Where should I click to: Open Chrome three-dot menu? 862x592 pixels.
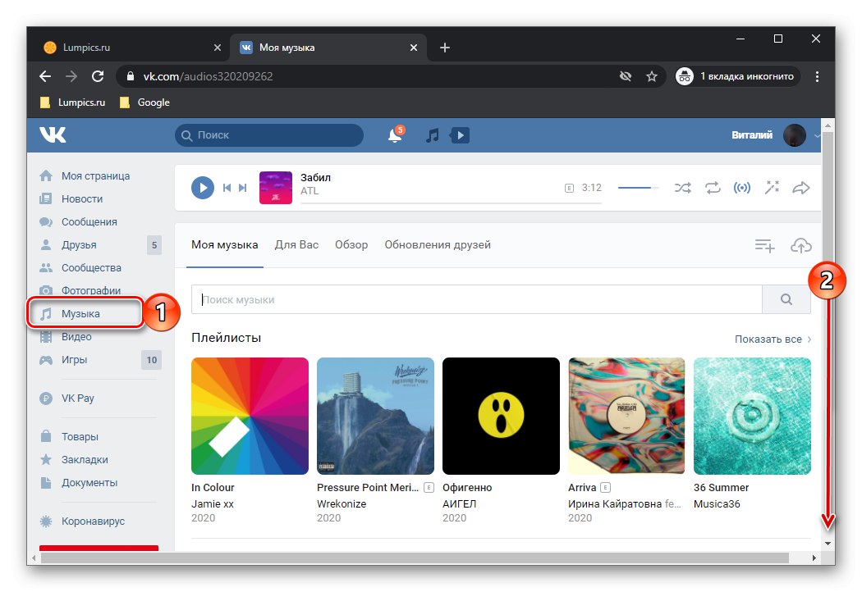point(817,76)
